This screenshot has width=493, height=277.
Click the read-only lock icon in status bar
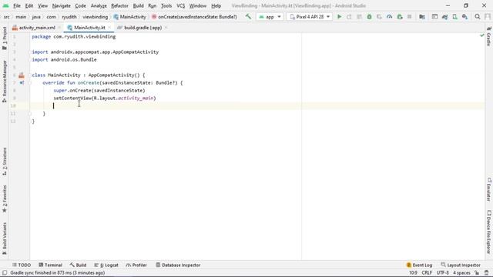pyautogui.click(x=477, y=272)
